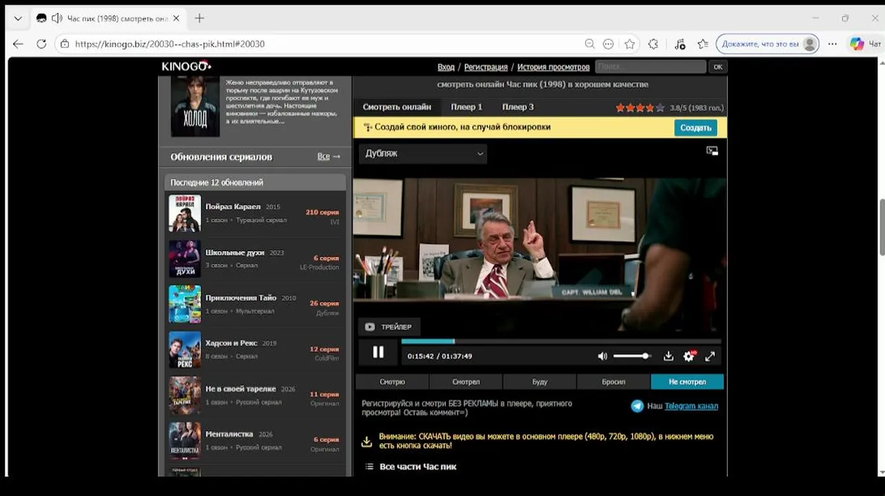The width and height of the screenshot is (885, 496).
Task: Click the Холод poster thumbnail
Action: tap(195, 106)
